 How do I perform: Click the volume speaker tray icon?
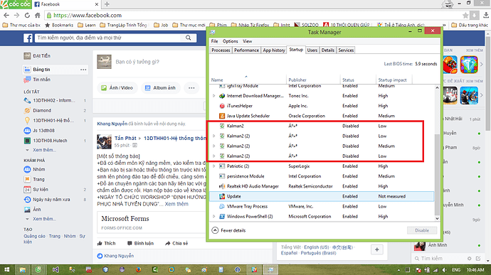coord(444,270)
